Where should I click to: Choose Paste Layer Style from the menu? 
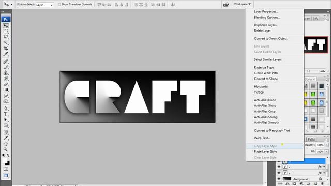[265, 151]
